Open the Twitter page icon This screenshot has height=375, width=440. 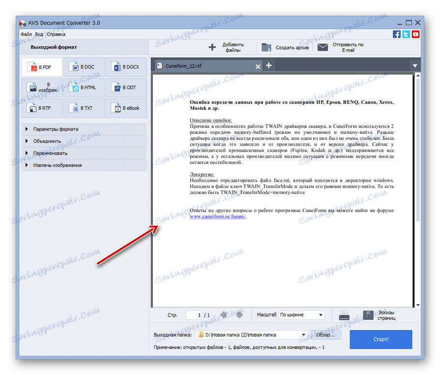pos(406,34)
